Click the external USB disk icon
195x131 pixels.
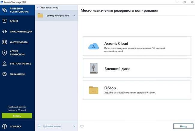point(94,68)
